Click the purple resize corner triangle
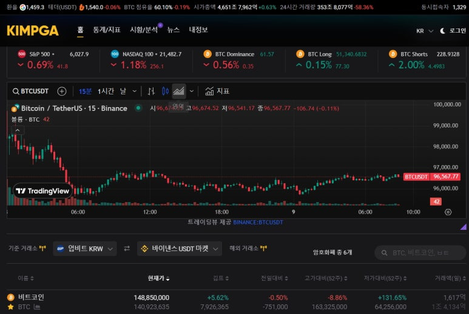The image size is (469, 314). 463,227
